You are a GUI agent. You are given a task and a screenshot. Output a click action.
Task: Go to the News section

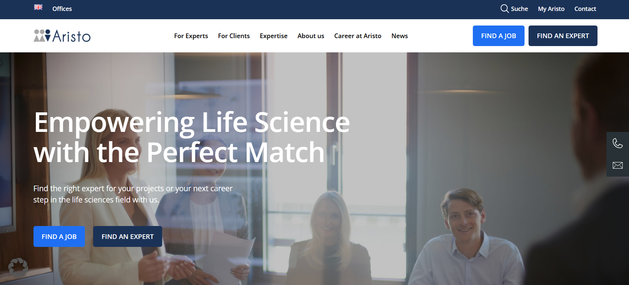point(400,36)
